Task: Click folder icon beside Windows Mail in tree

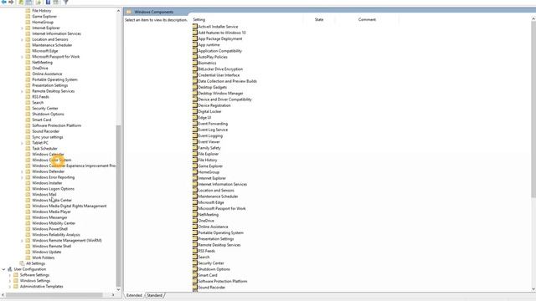Action: tap(28, 195)
